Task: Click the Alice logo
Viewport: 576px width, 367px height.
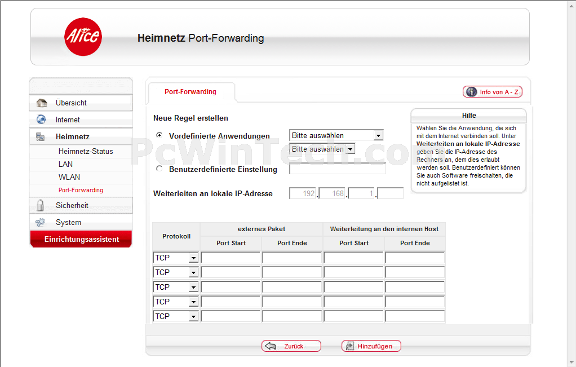Action: point(83,37)
